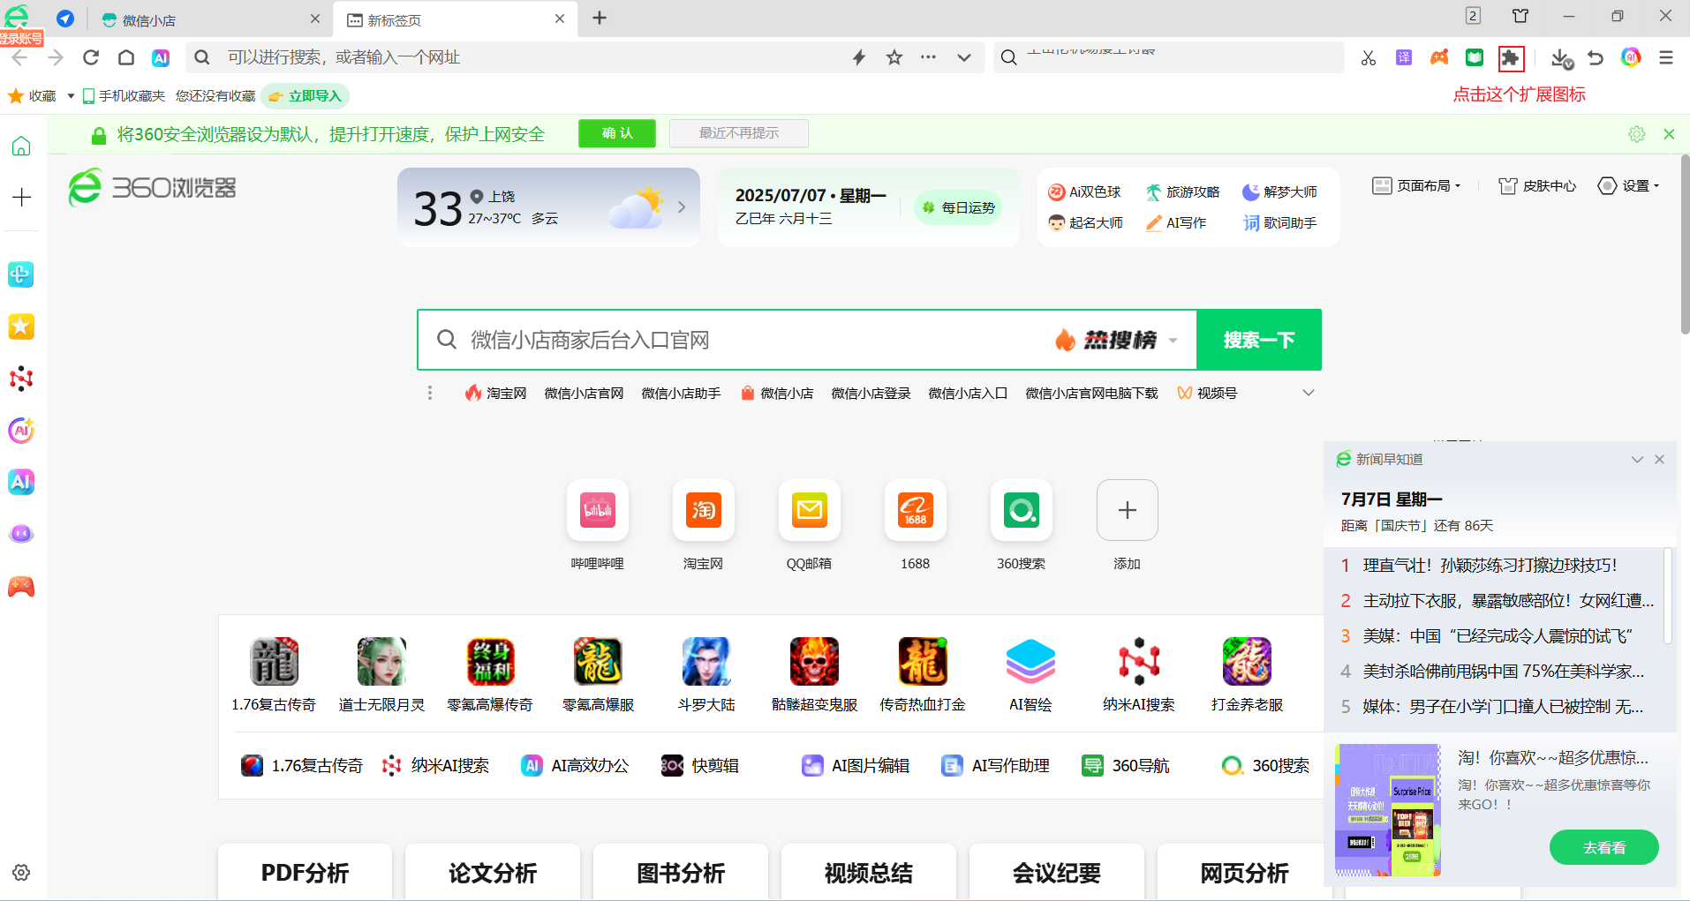The height and width of the screenshot is (901, 1690).
Task: Collapse the 新闻早知道 panel
Action: coord(1637,460)
